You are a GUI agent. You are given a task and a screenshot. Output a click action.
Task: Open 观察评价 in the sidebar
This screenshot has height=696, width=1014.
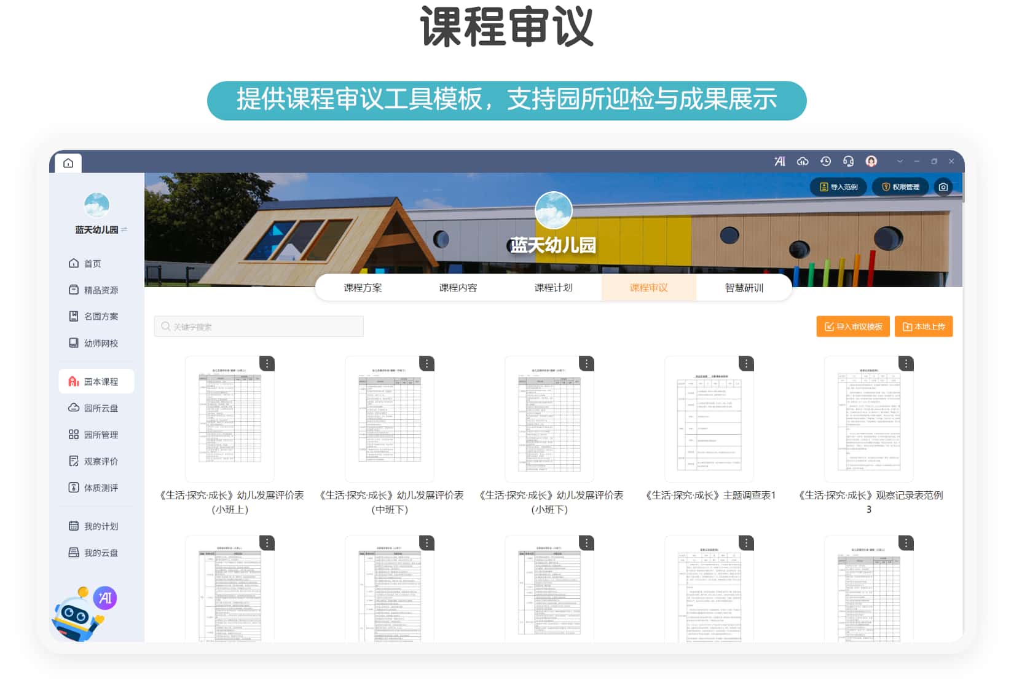(x=98, y=461)
